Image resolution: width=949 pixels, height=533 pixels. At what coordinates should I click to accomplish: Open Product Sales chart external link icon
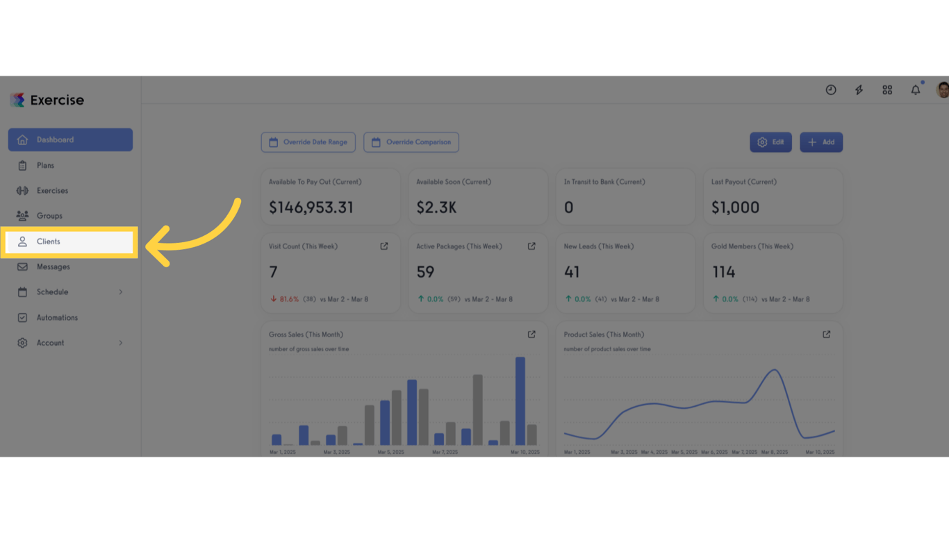(x=827, y=335)
